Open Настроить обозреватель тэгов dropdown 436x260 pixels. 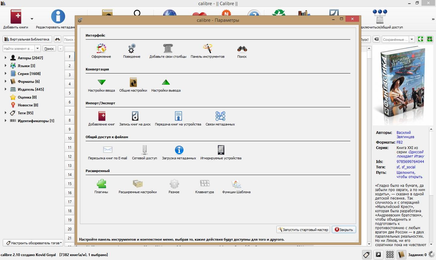click(x=33, y=243)
